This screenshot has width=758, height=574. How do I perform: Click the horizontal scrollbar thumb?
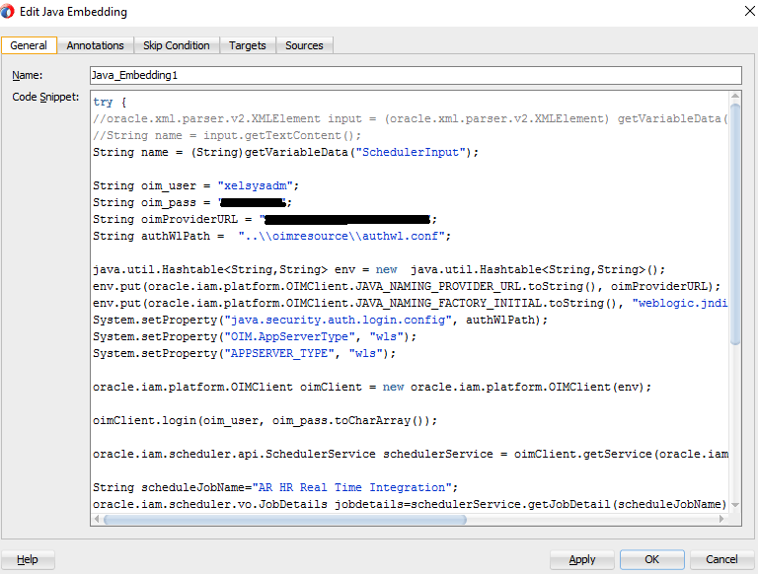[285, 520]
